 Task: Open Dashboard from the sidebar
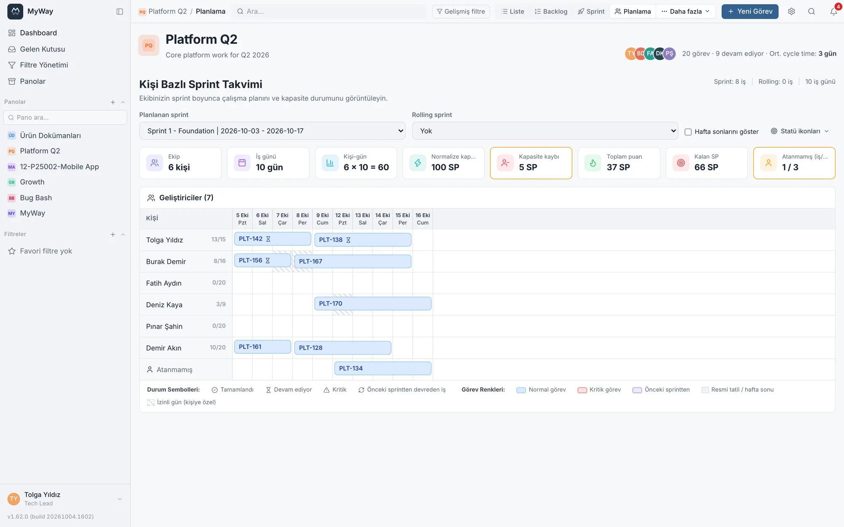(65, 33)
